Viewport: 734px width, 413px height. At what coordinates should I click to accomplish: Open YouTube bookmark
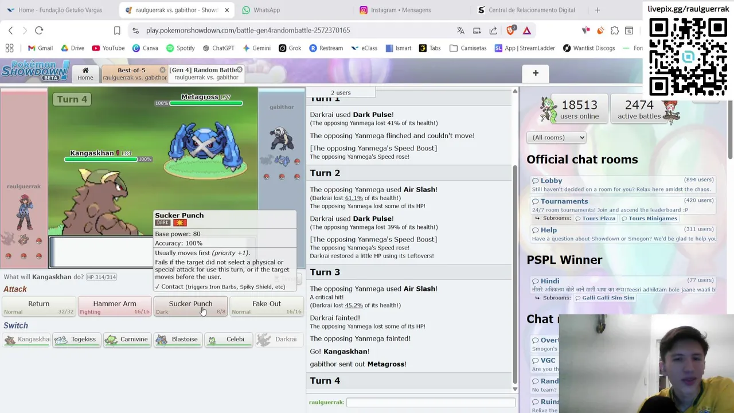(x=108, y=48)
